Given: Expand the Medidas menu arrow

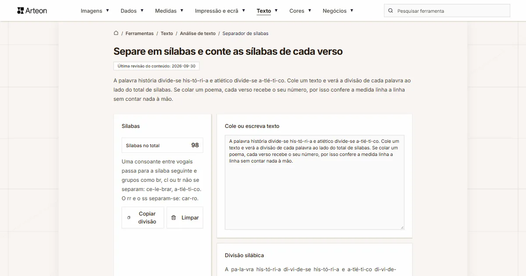Looking at the screenshot, I should point(182,10).
